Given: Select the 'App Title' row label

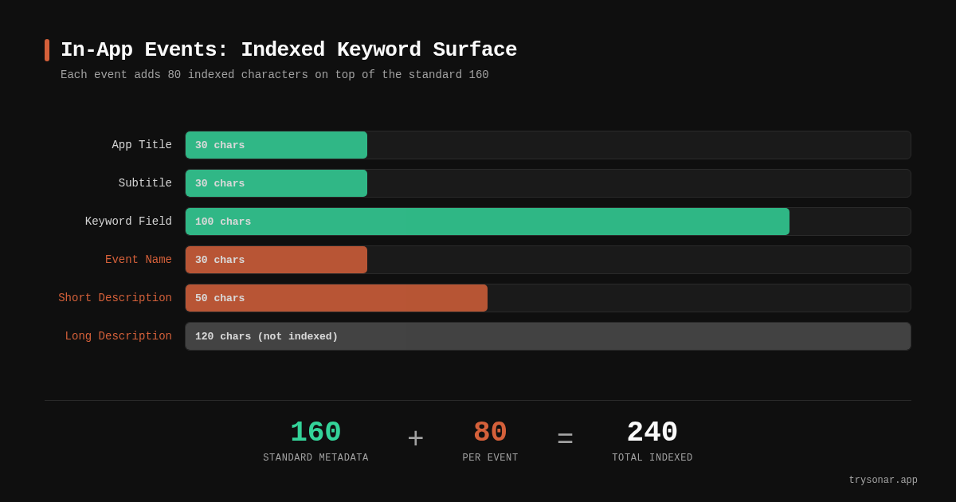Looking at the screenshot, I should 142,145.
